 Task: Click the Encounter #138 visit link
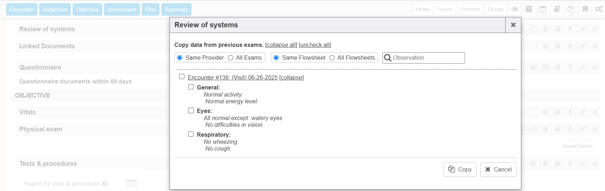[x=233, y=78]
